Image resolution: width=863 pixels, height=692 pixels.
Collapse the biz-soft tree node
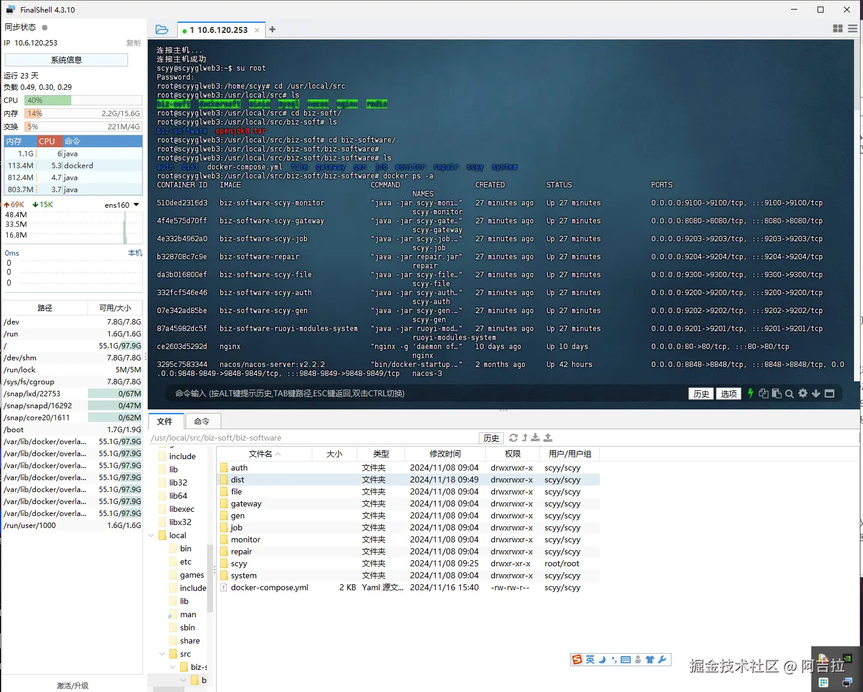173,667
